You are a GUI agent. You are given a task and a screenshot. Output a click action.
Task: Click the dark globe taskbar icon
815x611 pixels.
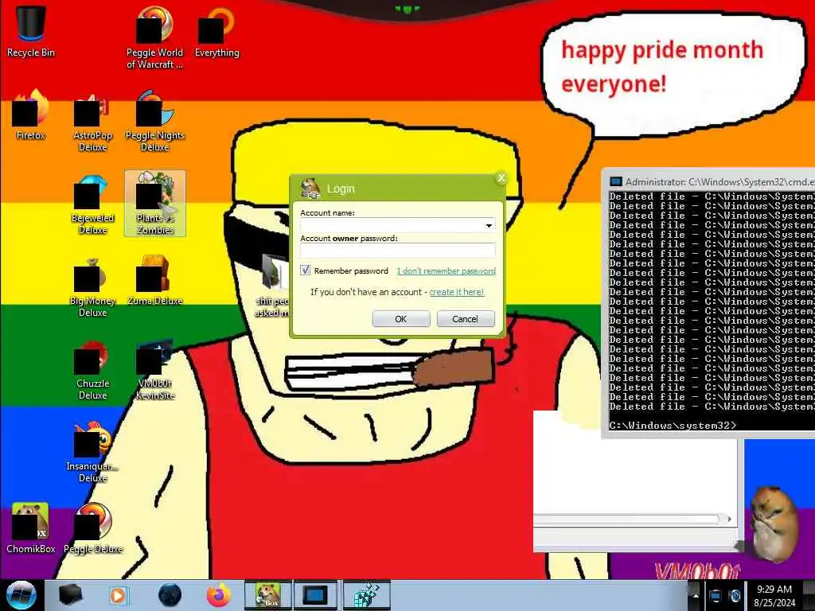pyautogui.click(x=170, y=595)
